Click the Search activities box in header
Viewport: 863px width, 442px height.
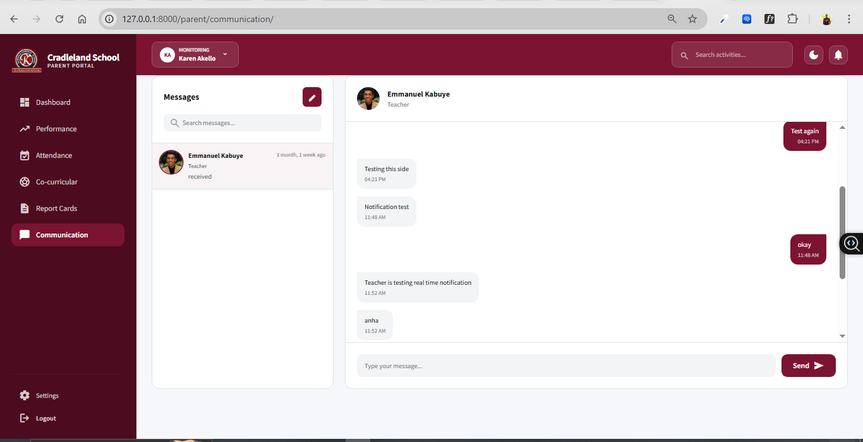pyautogui.click(x=732, y=55)
